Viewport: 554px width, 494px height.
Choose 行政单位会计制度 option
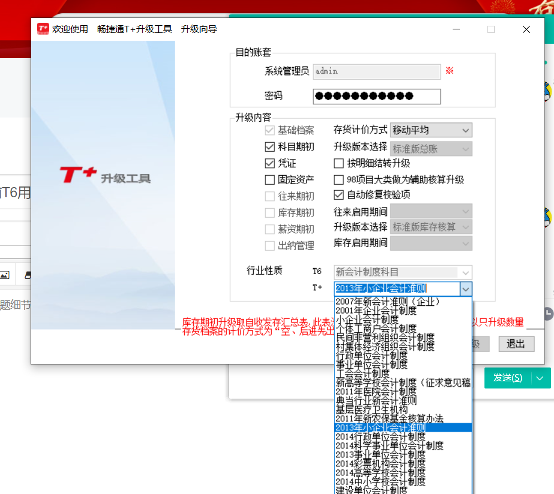click(x=403, y=356)
